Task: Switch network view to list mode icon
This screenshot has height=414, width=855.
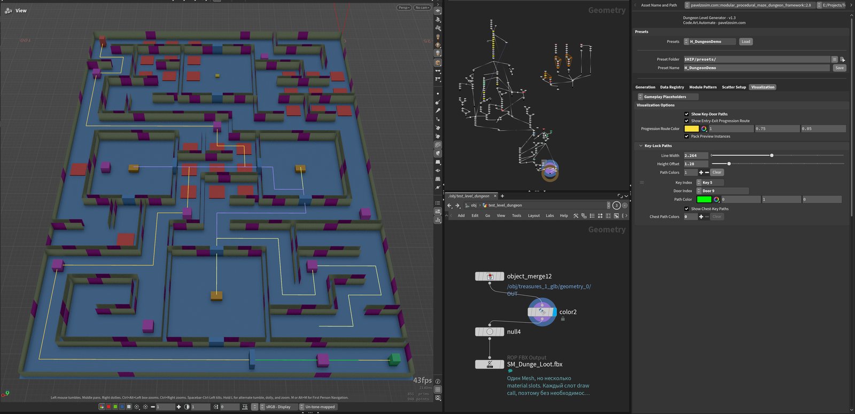Action: click(x=592, y=216)
